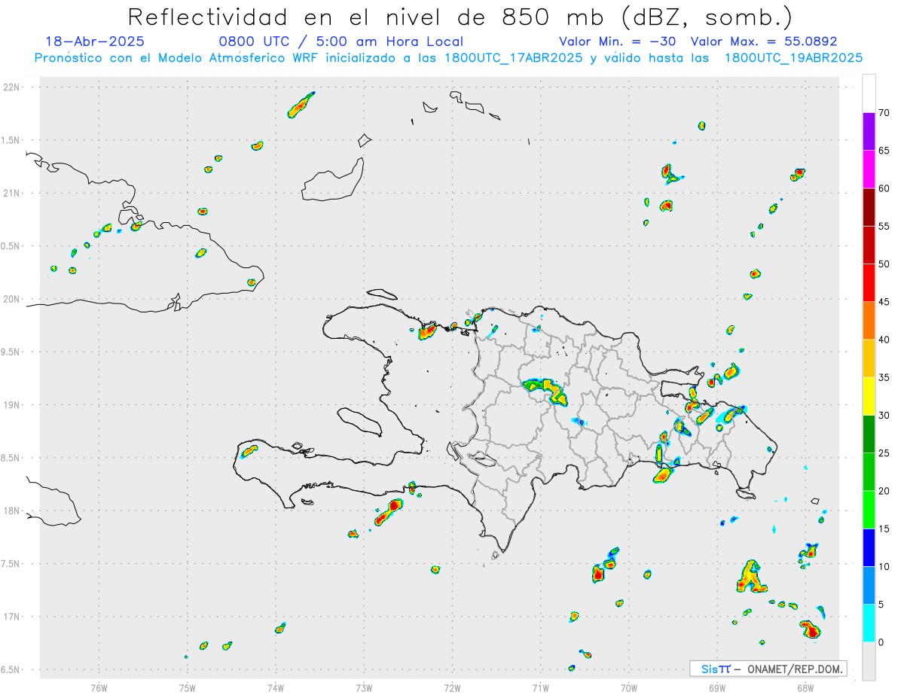This screenshot has width=904, height=698.
Task: Pick the bright red 45-50 dBZ band
Action: coord(869,283)
